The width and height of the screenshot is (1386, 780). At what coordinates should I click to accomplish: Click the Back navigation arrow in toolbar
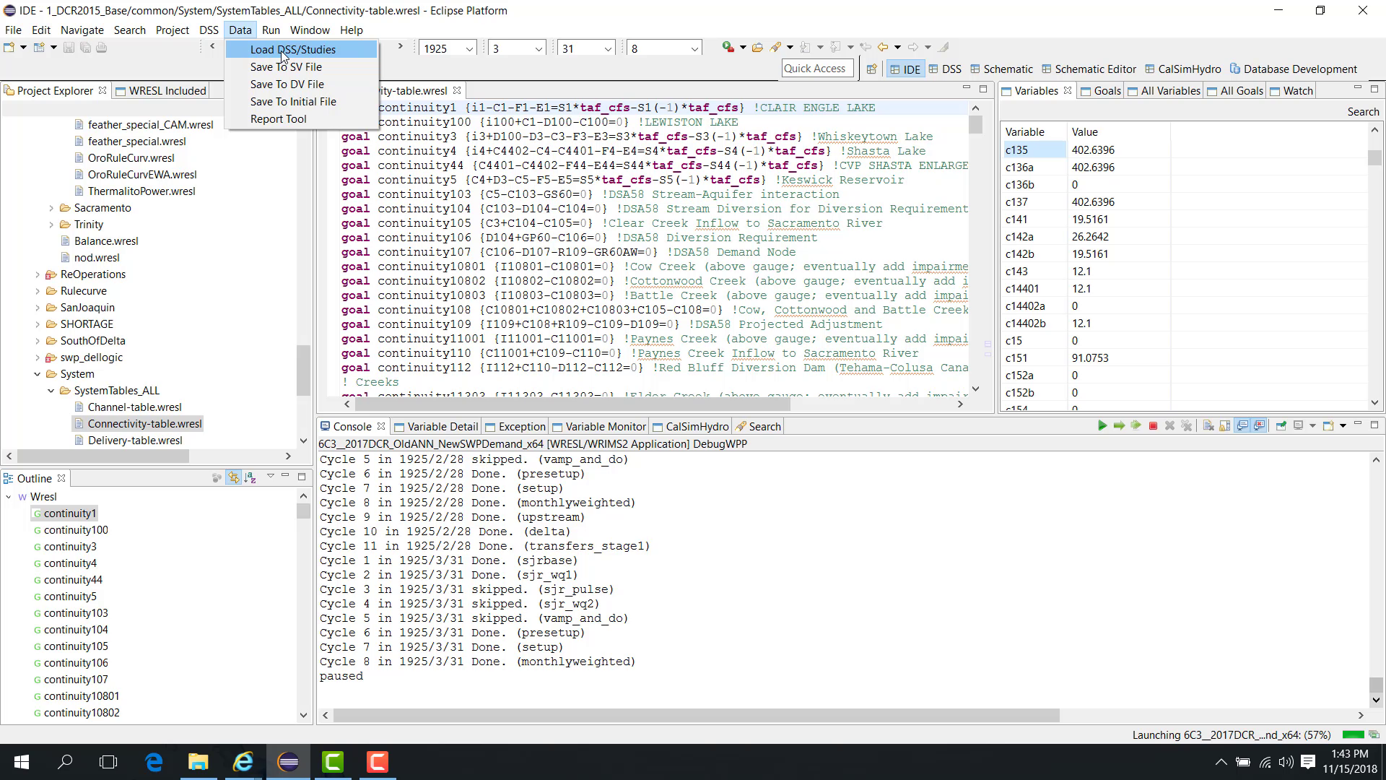click(883, 48)
